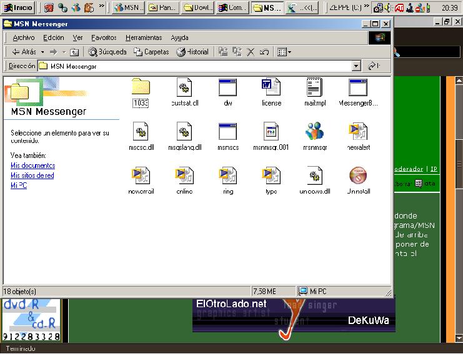Open the Ver menu
Viewport: 463px width, 354px height.
point(77,37)
